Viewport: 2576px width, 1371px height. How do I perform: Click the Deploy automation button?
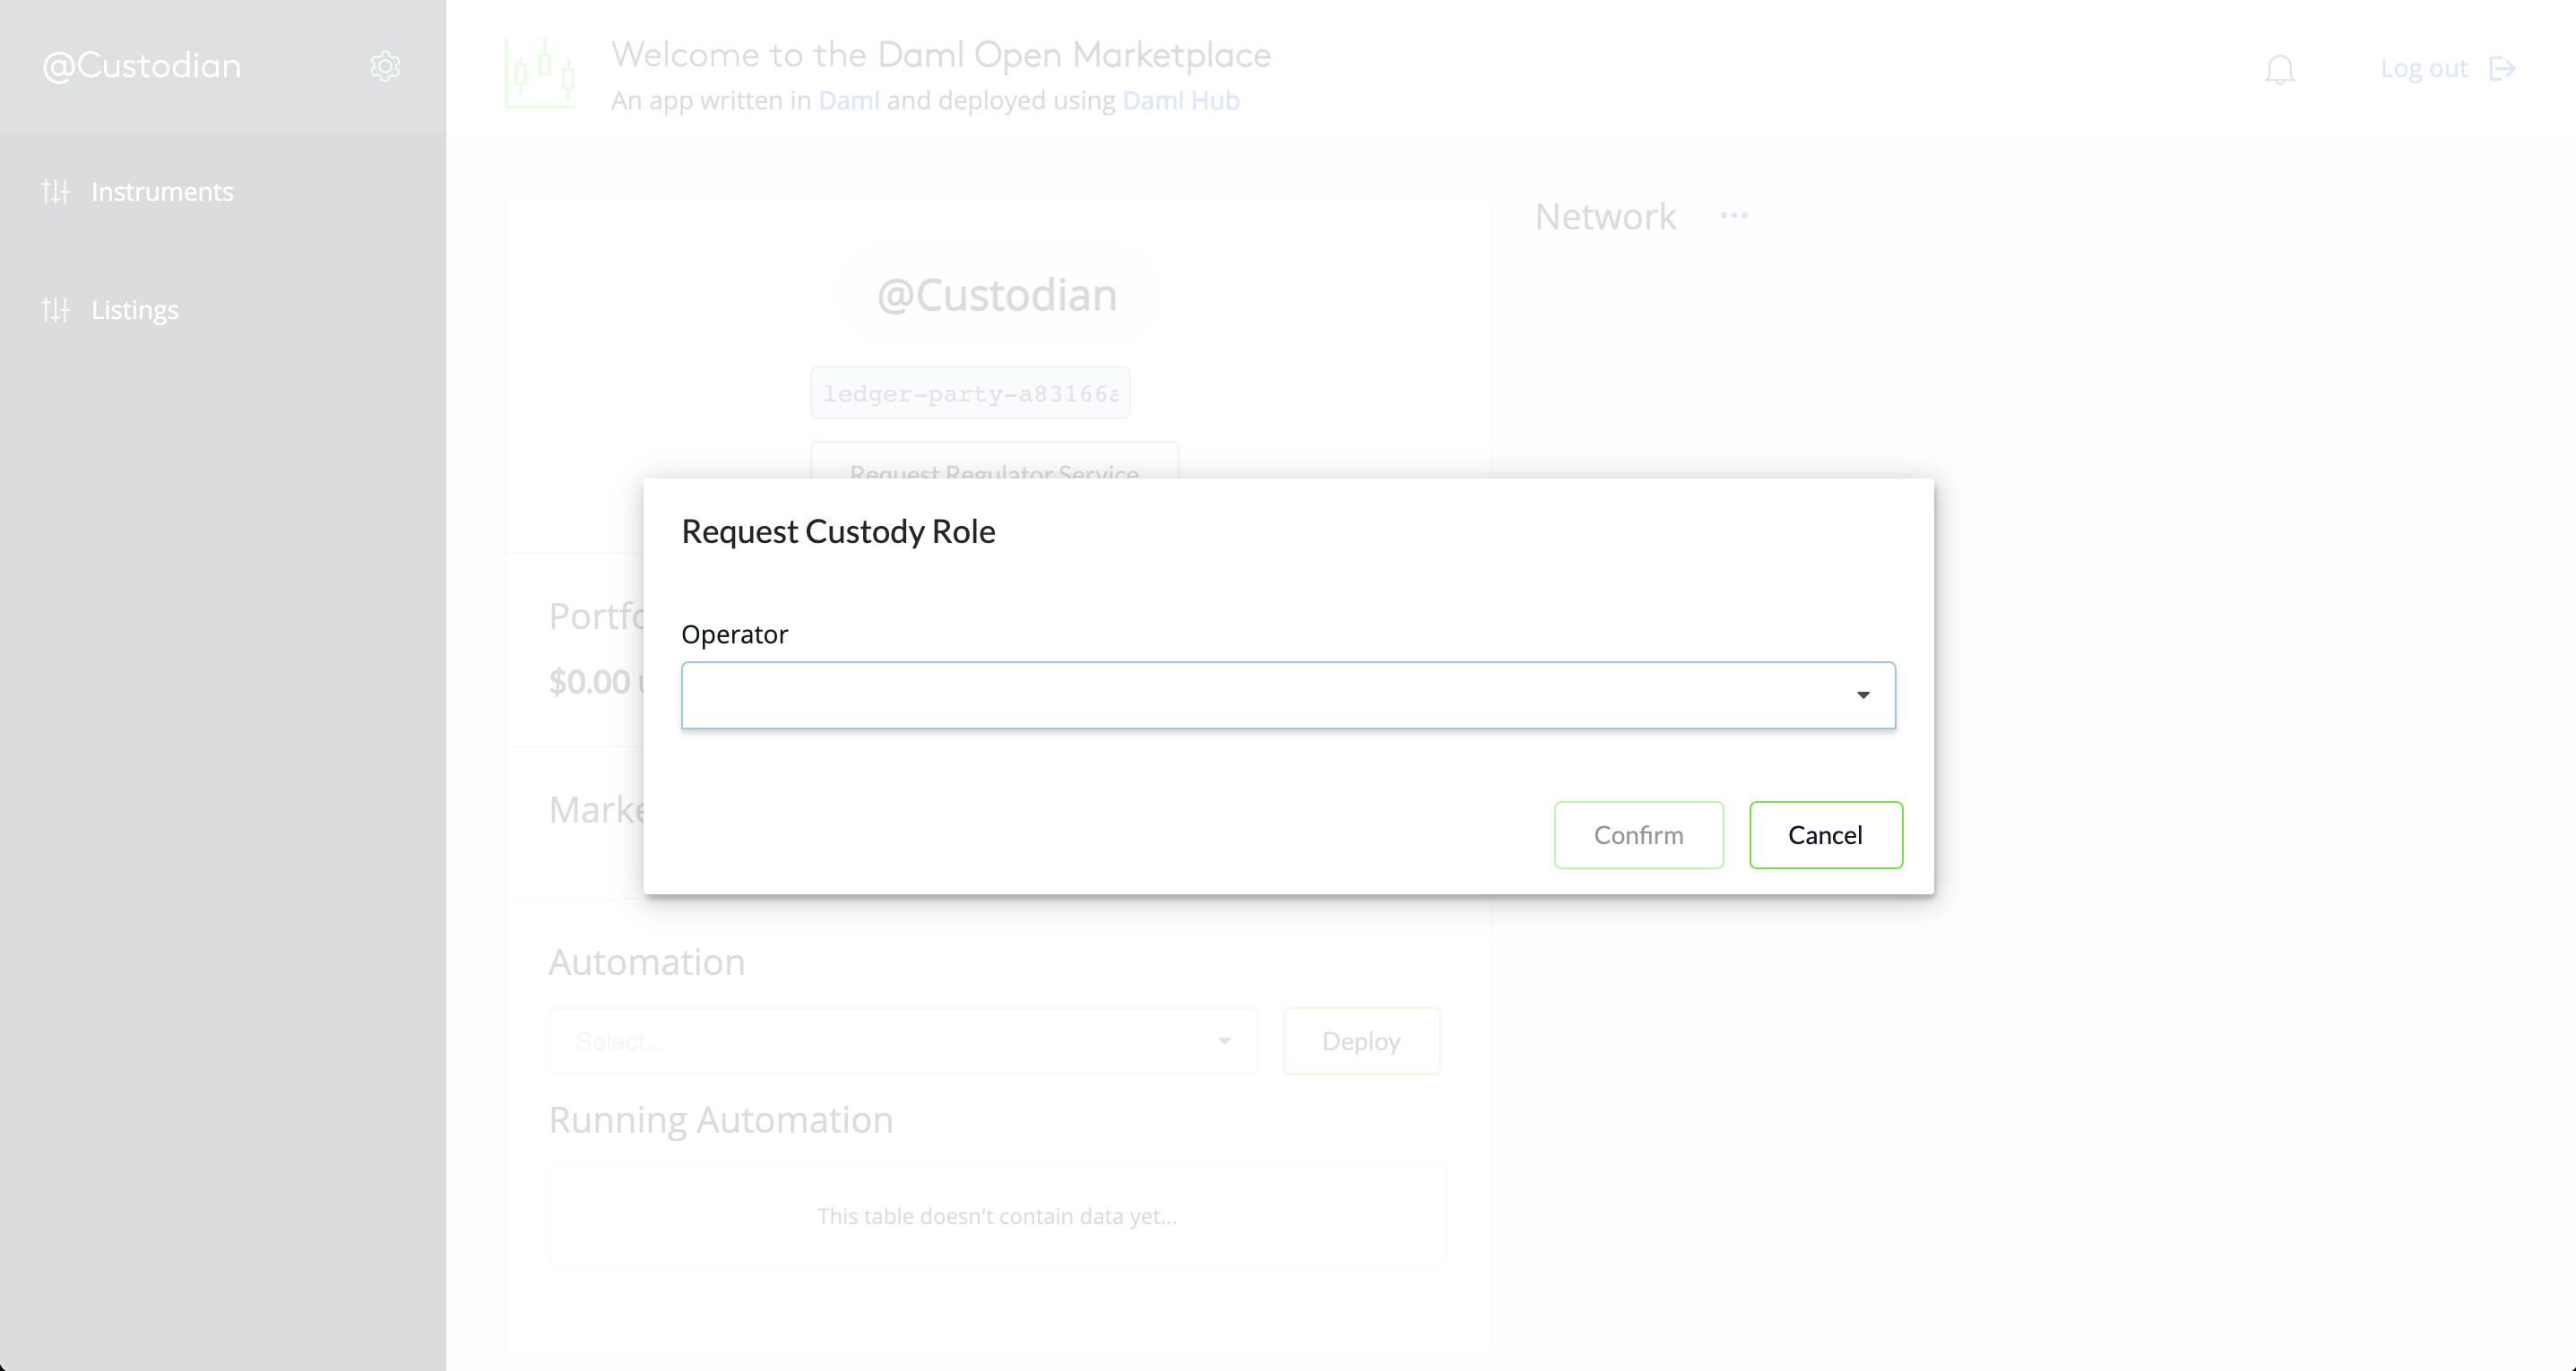tap(1361, 1041)
